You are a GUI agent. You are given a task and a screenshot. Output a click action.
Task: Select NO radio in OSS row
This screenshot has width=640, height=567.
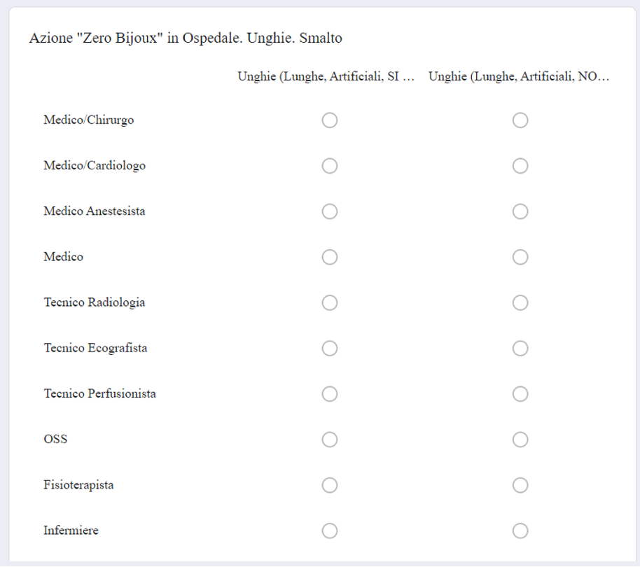coord(520,440)
